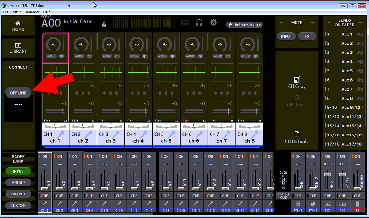Click the ch 1 microphone icon
Image resolution: width=369 pixels, height=218 pixels.
(x=61, y=135)
